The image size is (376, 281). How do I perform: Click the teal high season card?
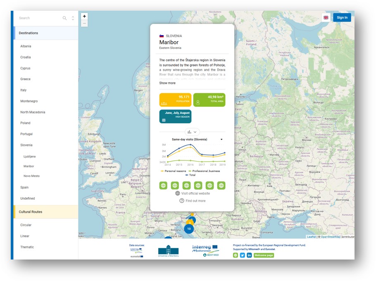tap(175, 117)
